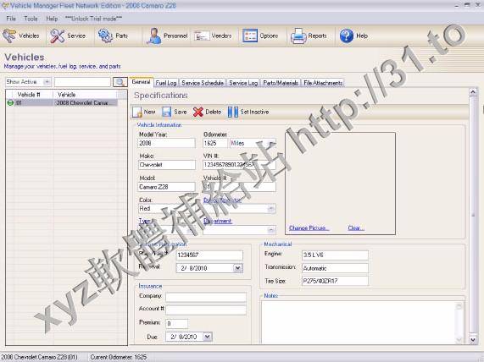
Task: Click the form scrollbar down arrow
Action: click(473, 340)
